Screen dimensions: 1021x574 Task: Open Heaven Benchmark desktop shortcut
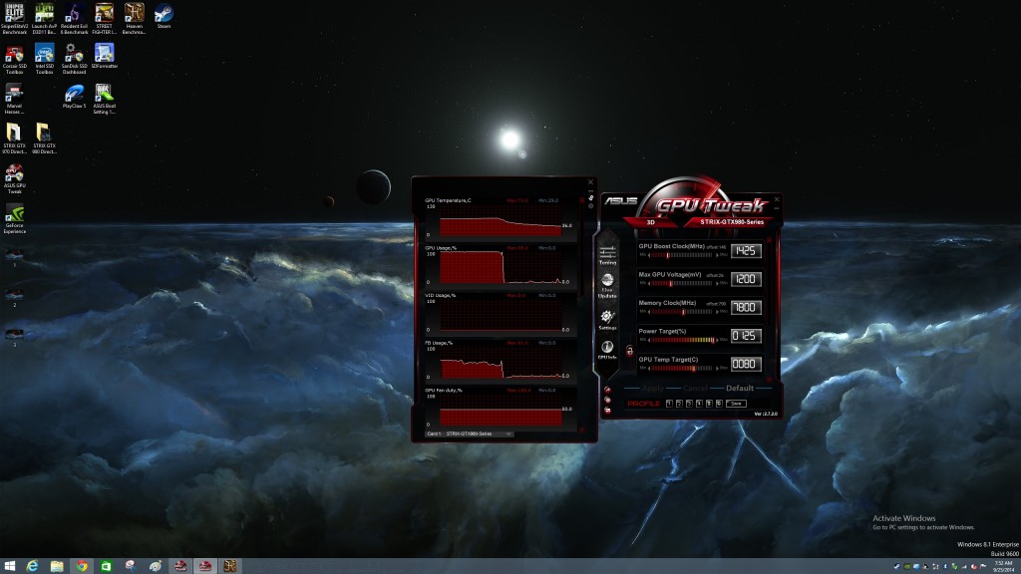tap(135, 18)
